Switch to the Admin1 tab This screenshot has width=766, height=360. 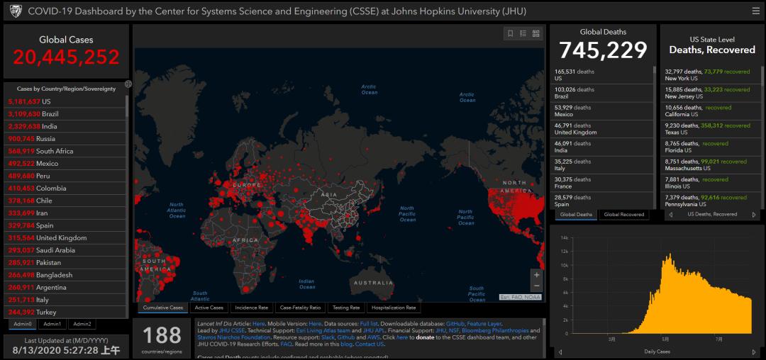point(52,324)
